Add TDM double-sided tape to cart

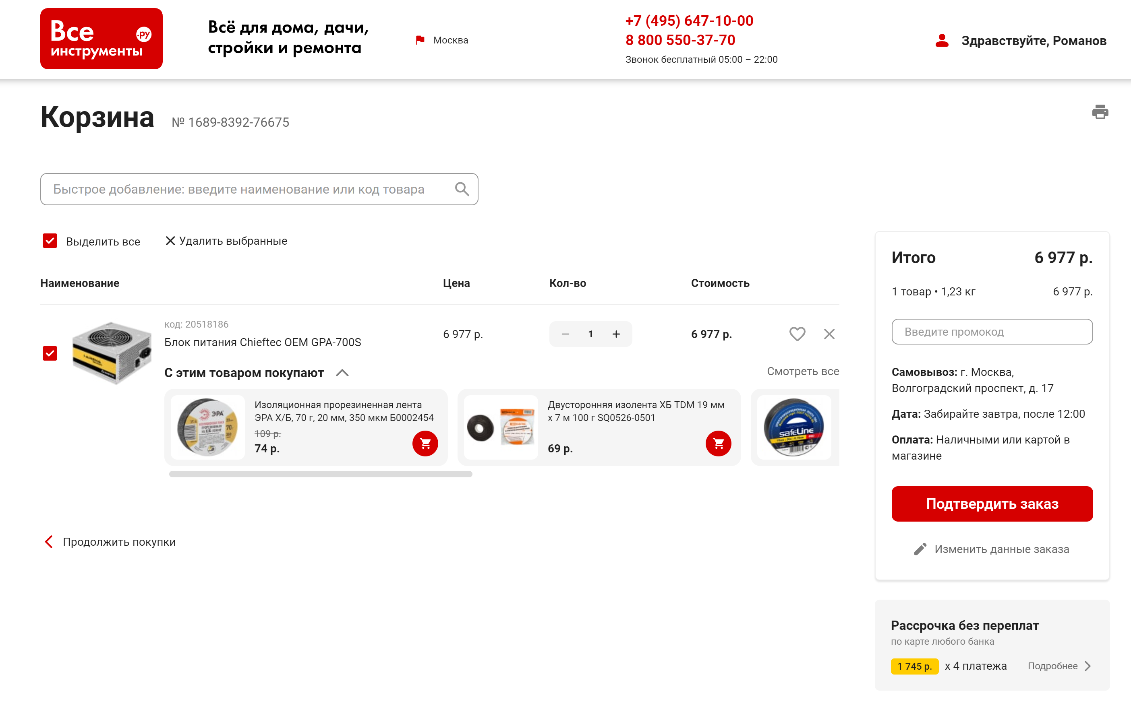click(x=718, y=444)
